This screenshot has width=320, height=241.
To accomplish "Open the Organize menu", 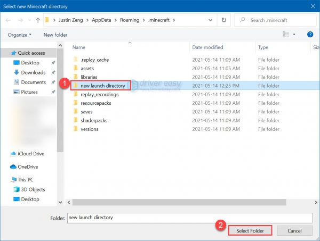I will click(x=20, y=35).
